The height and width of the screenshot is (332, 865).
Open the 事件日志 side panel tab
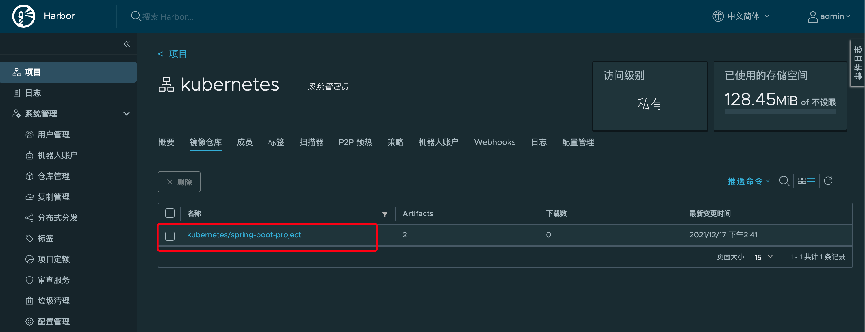(x=857, y=63)
